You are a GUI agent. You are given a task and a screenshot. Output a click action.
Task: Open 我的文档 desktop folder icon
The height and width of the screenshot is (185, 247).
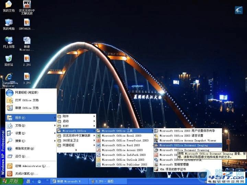tap(9, 5)
